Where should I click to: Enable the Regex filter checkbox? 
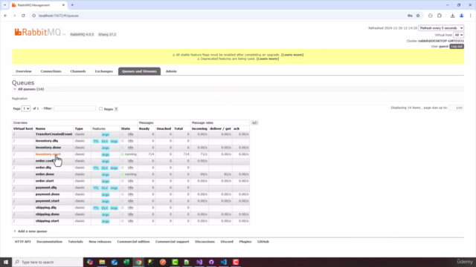point(101,109)
